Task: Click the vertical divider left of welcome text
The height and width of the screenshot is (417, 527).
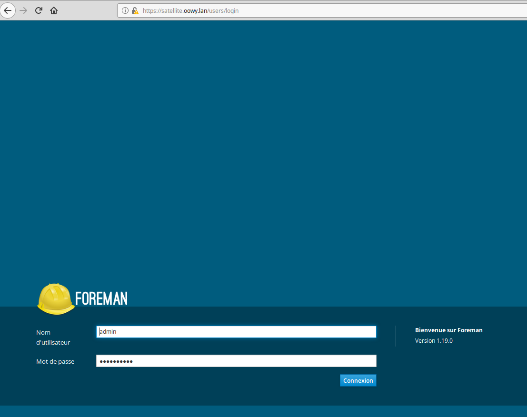Action: click(x=396, y=336)
